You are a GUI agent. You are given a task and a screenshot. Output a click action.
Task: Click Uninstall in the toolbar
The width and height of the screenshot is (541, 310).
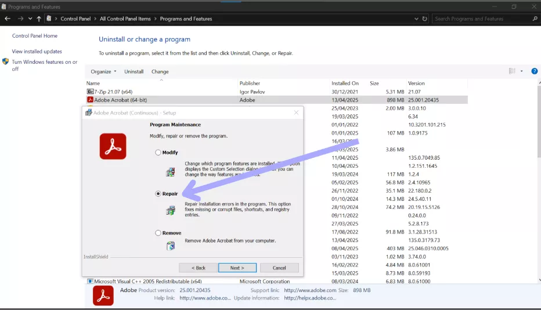coord(134,71)
